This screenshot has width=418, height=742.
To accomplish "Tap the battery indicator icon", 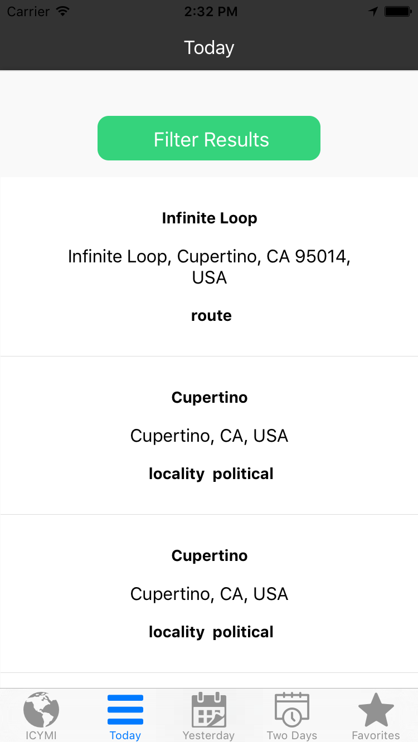I will pyautogui.click(x=398, y=11).
